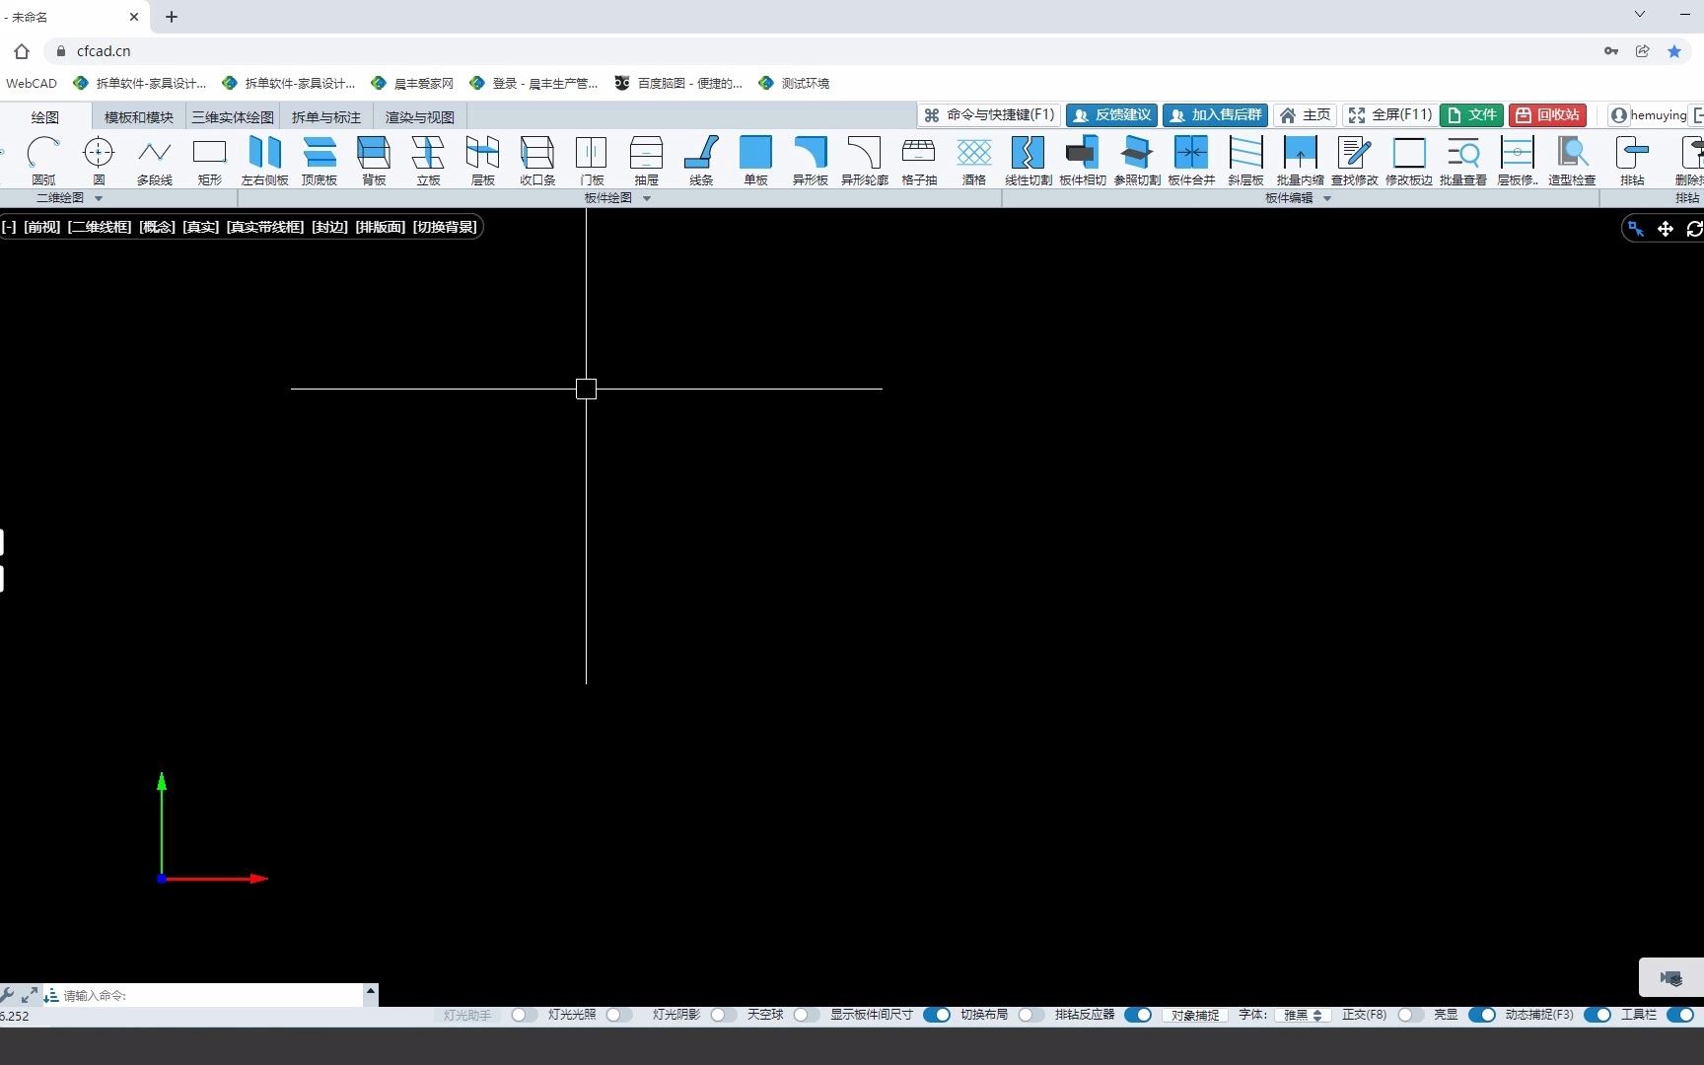Click the 反馈建议 feedback button
Screen dimensions: 1704x1065
[x=1111, y=115]
